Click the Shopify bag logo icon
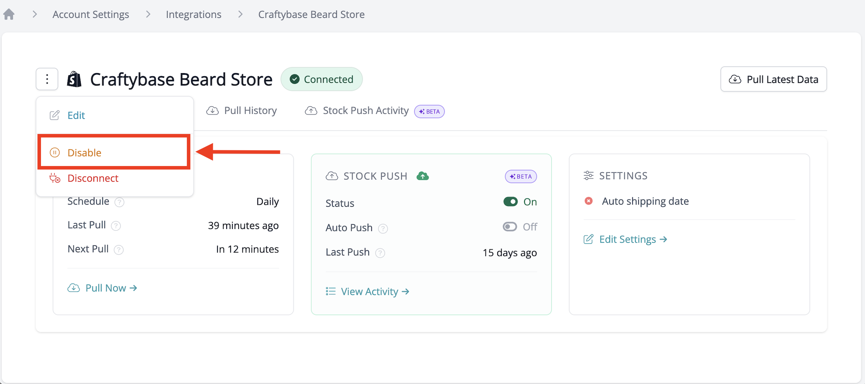Viewport: 865px width, 384px height. (74, 79)
